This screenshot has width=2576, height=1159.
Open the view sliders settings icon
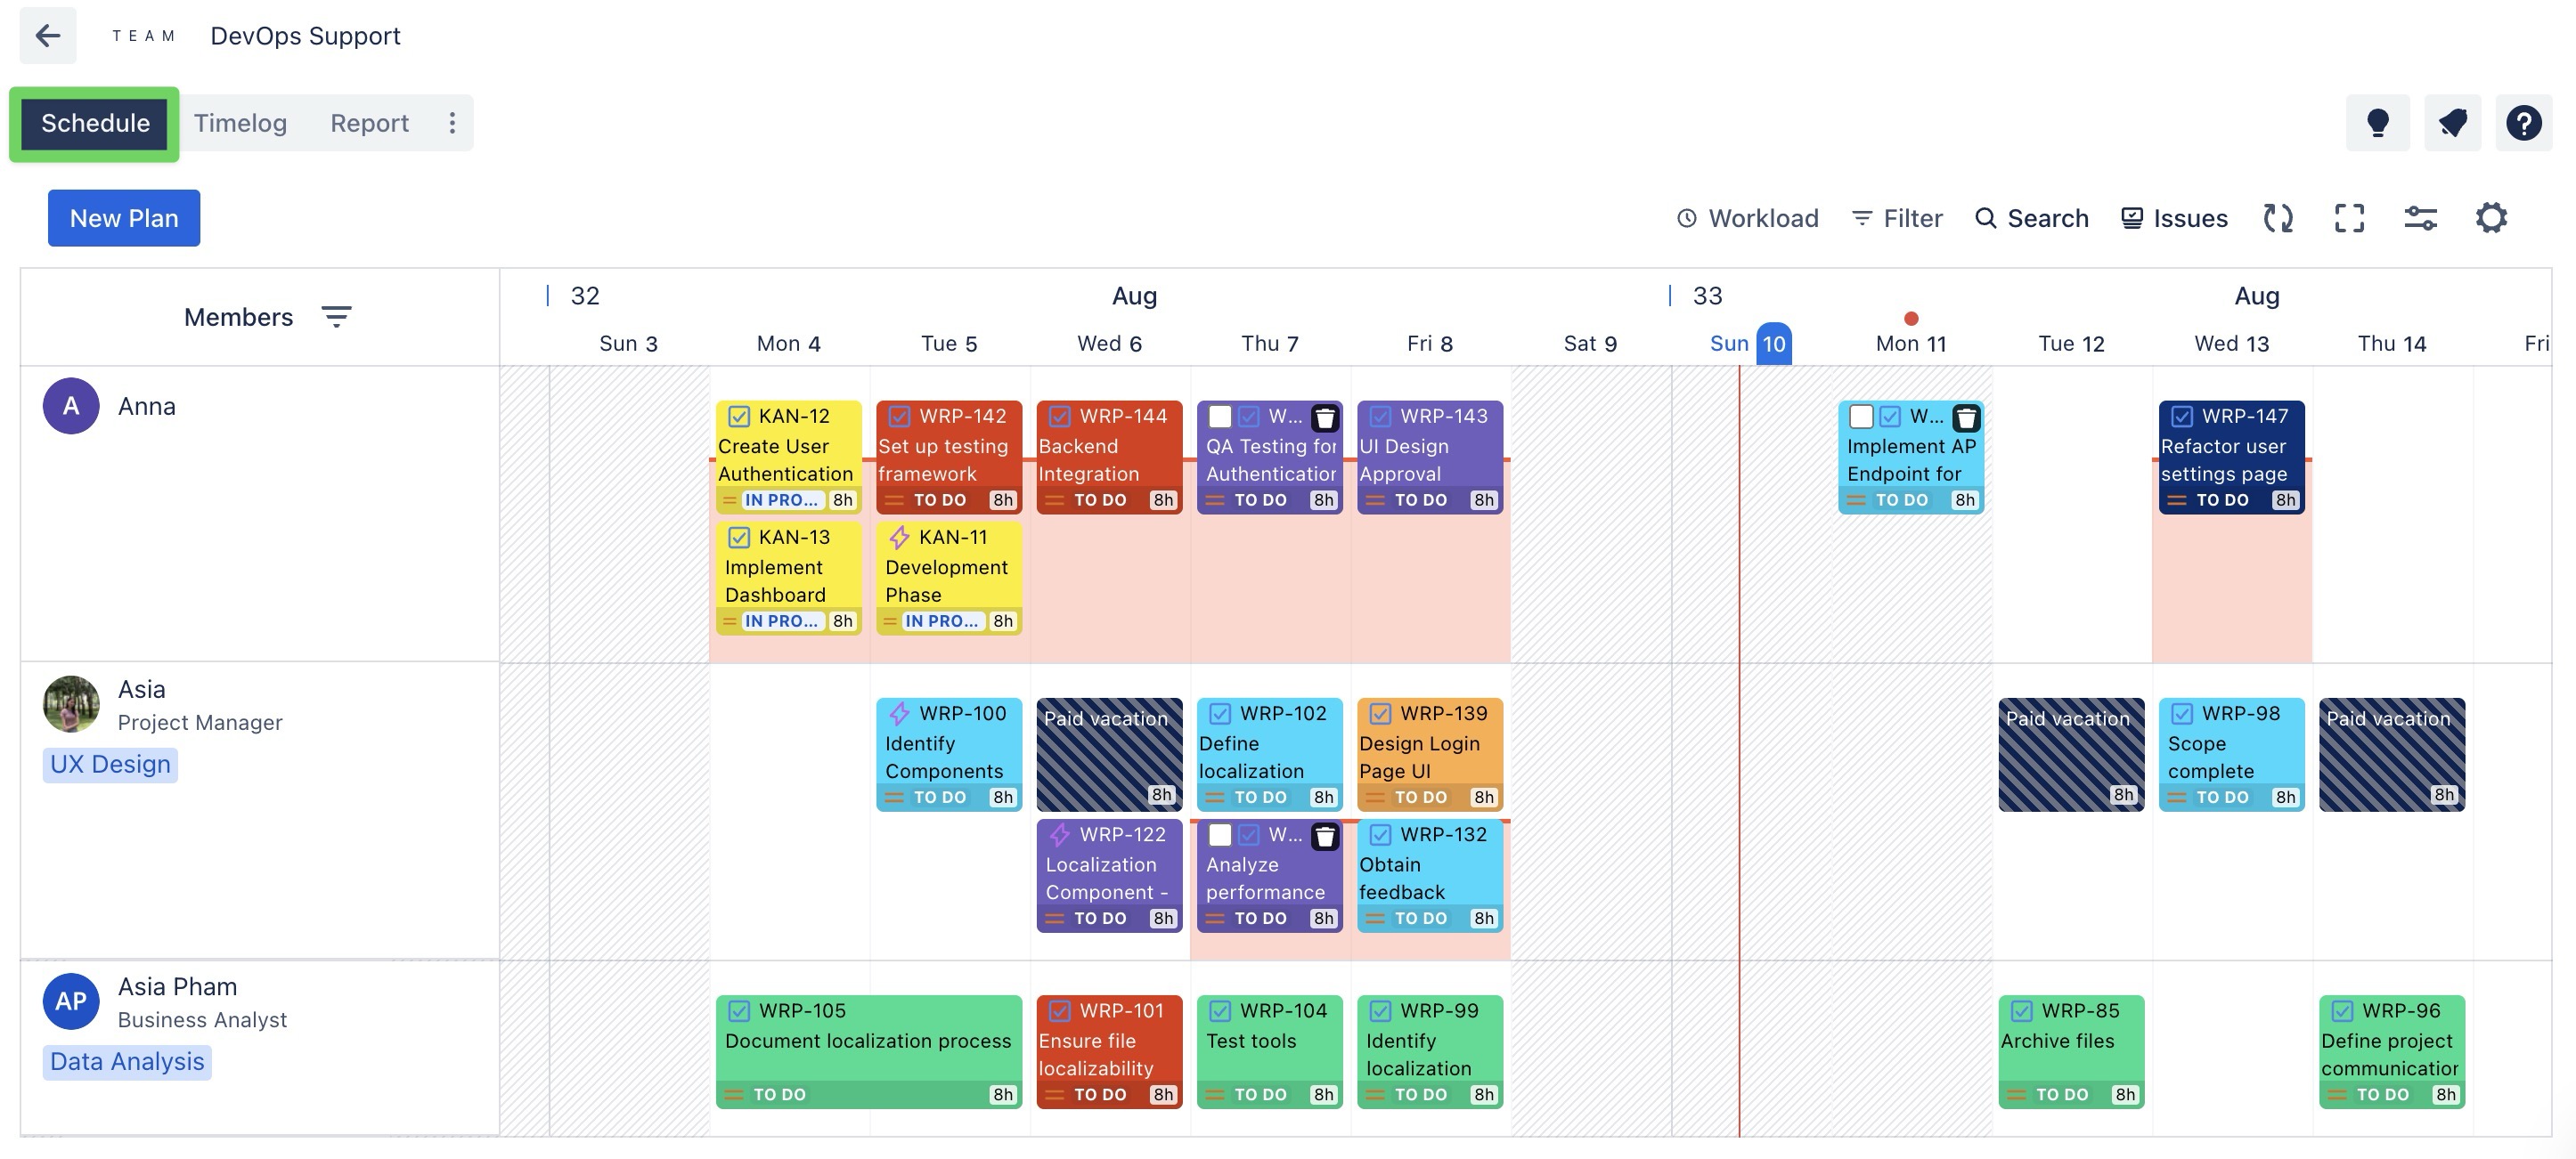[2420, 218]
